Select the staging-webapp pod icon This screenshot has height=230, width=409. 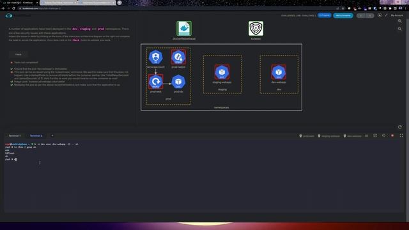click(x=222, y=72)
